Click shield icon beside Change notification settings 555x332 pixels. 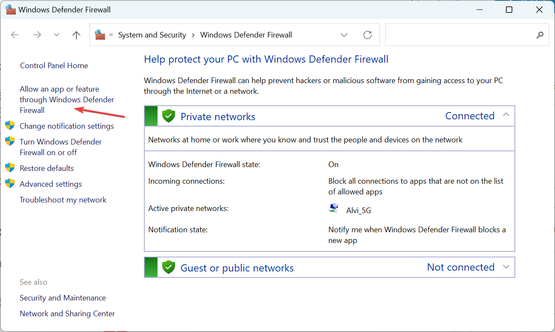[10, 125]
